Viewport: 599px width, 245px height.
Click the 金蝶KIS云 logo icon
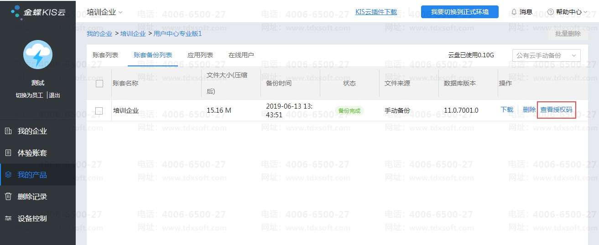(16, 11)
